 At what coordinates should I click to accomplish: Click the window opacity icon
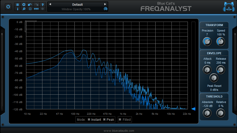106,9
